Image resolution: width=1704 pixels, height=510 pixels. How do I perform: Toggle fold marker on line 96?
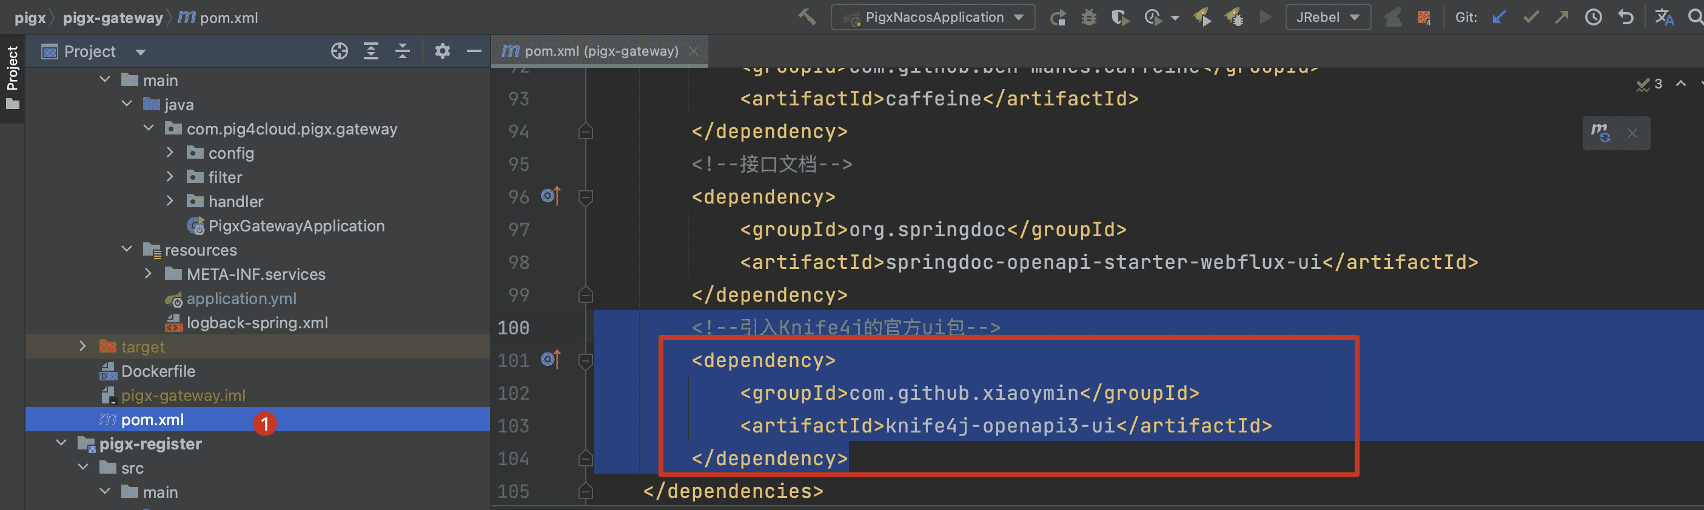pyautogui.click(x=585, y=197)
